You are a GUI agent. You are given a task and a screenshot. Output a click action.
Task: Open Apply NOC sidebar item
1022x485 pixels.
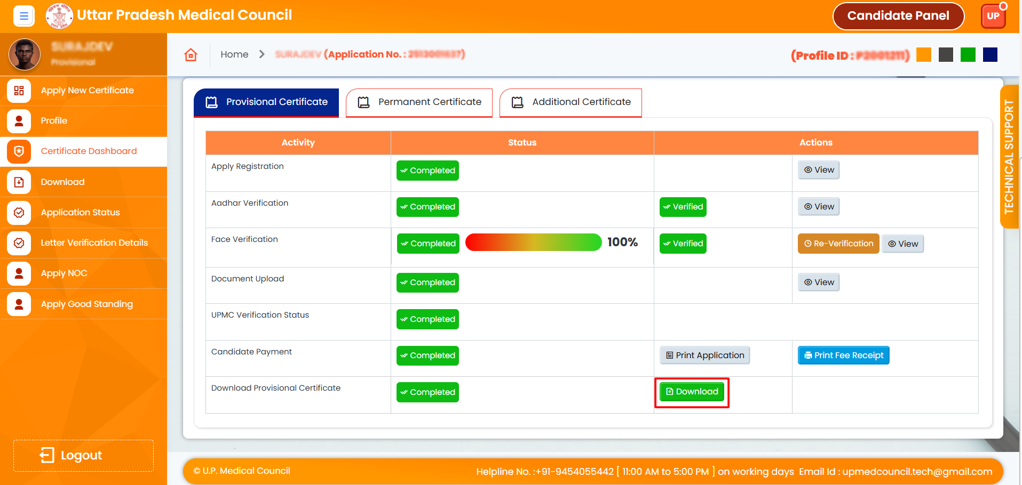[x=64, y=273]
